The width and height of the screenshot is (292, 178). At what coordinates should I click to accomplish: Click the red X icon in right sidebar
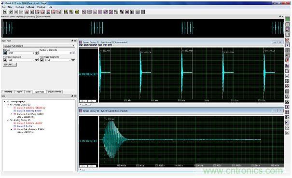coord(287,40)
